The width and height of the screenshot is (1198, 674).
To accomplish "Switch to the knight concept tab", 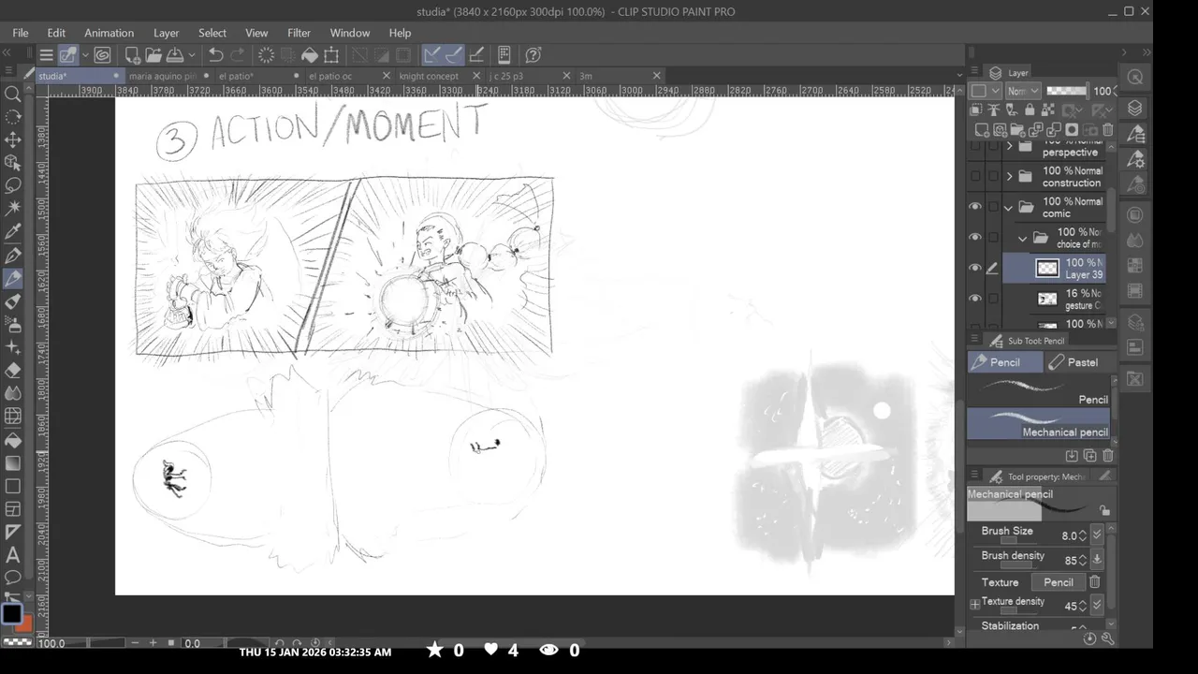I will click(x=429, y=76).
